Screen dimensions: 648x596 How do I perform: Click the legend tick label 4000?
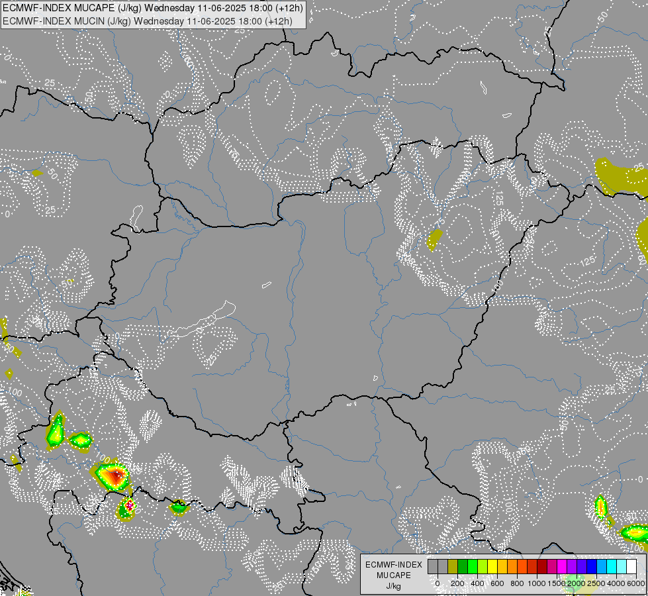click(616, 583)
